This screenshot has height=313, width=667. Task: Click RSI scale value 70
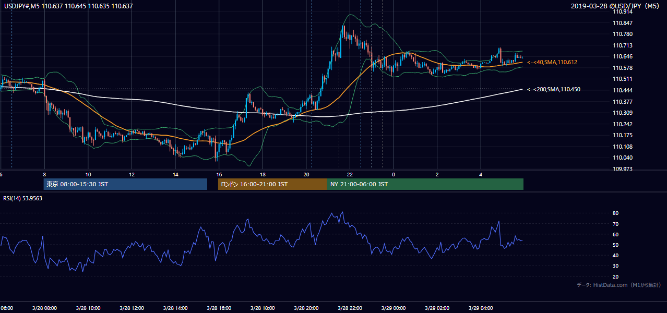(x=616, y=224)
